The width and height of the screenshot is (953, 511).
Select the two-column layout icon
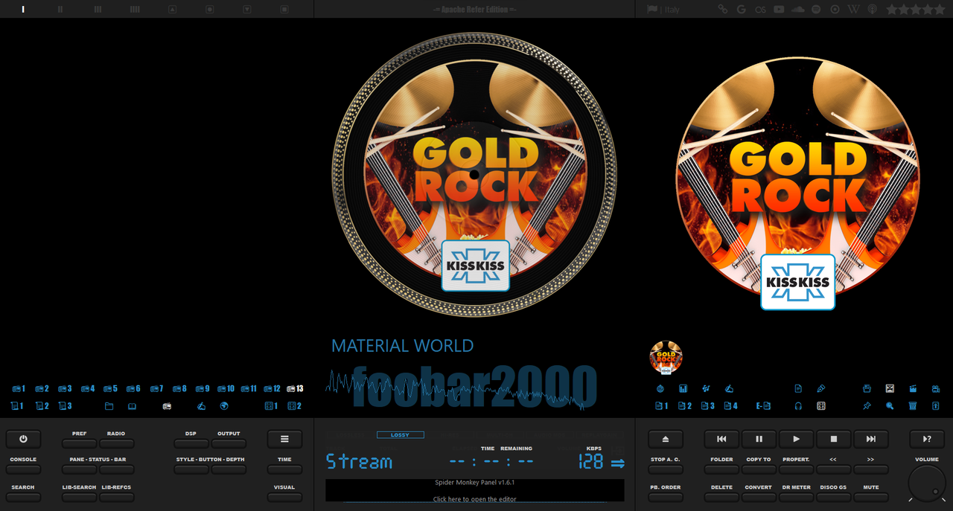click(60, 9)
